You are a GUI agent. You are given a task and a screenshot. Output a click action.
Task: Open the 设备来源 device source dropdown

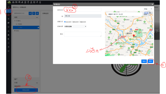tap(75, 27)
